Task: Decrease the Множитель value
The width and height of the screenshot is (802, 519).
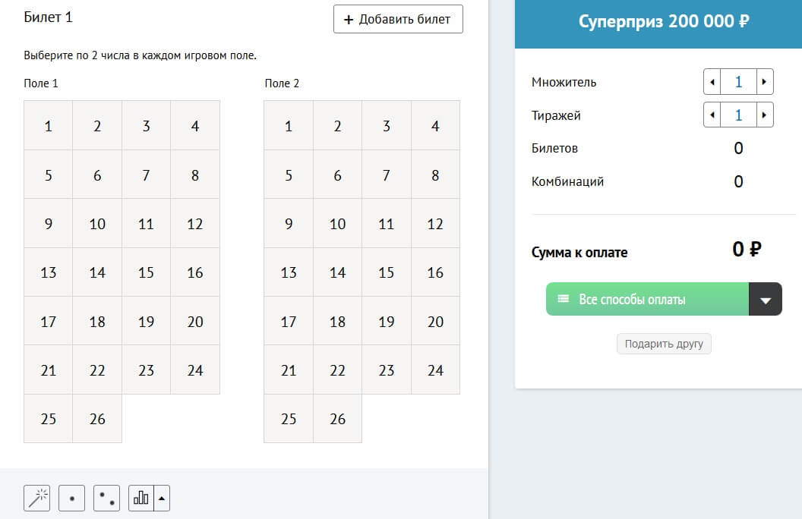Action: click(x=712, y=82)
